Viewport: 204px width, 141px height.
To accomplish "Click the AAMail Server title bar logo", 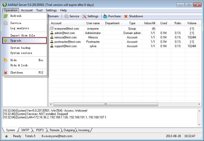I will click(x=5, y=5).
